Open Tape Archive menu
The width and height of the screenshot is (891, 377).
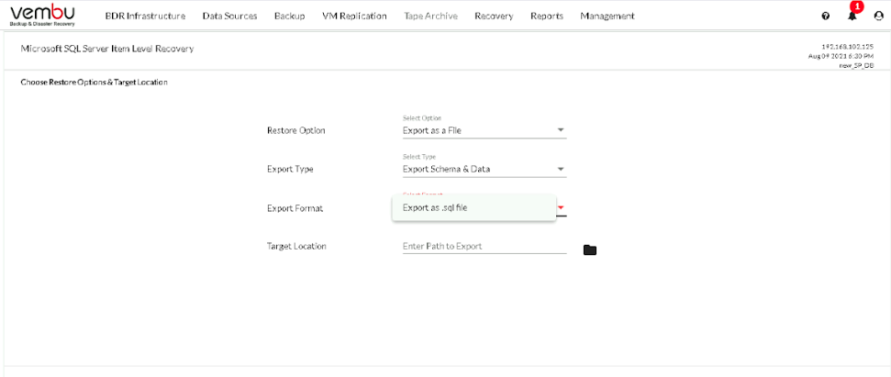pos(430,16)
